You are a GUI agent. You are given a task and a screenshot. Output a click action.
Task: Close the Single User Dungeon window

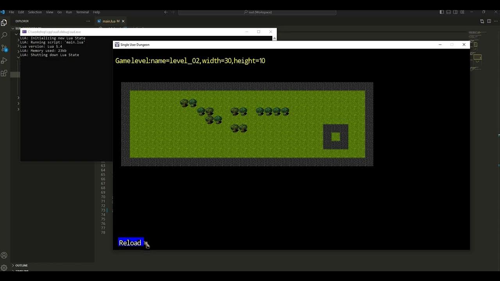[x=464, y=44]
